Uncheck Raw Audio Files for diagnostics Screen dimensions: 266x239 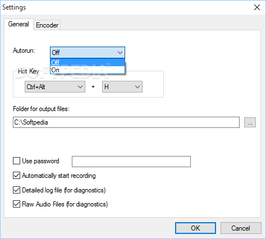pos(16,204)
